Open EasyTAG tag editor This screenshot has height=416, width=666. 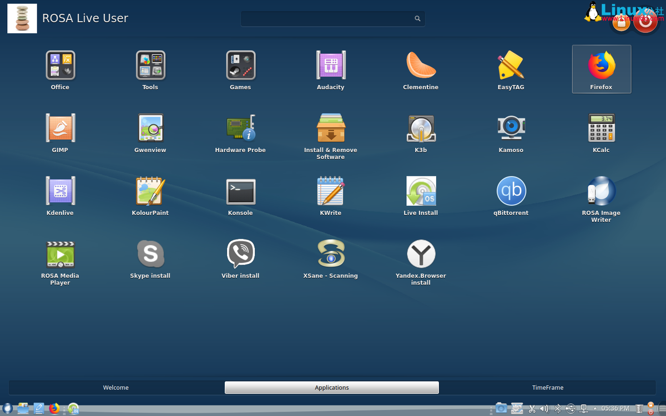(511, 70)
